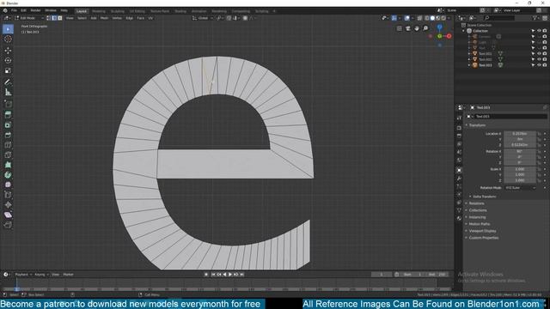The width and height of the screenshot is (550, 309).
Task: Click the zoom view magnifier gizmo
Action: point(425,28)
